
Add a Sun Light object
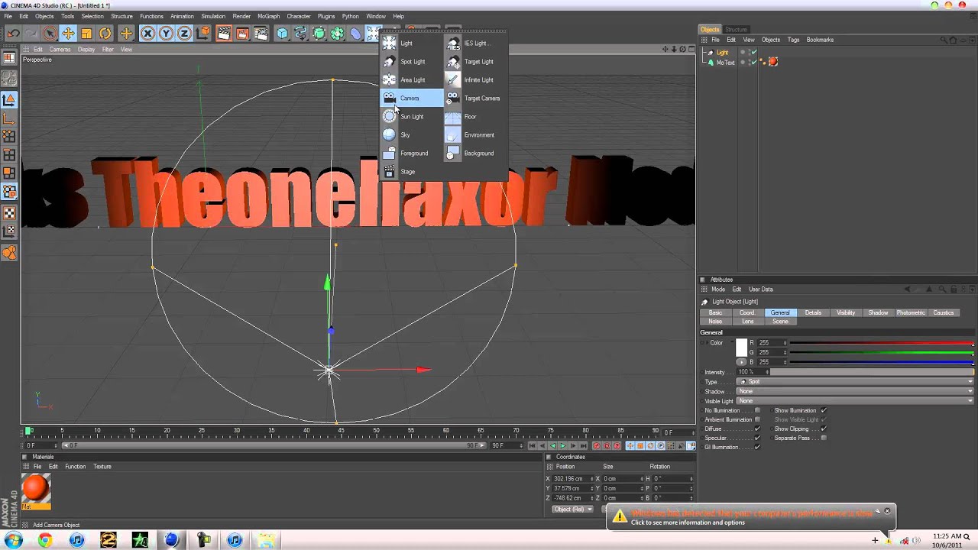pos(411,116)
